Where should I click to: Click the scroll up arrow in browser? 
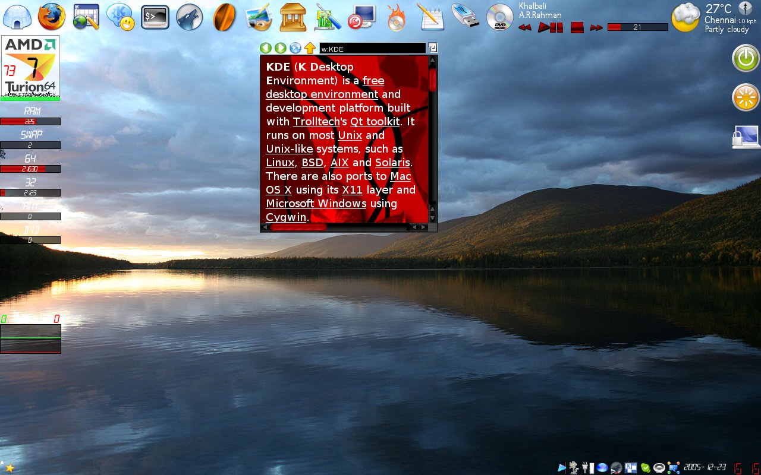coord(433,60)
